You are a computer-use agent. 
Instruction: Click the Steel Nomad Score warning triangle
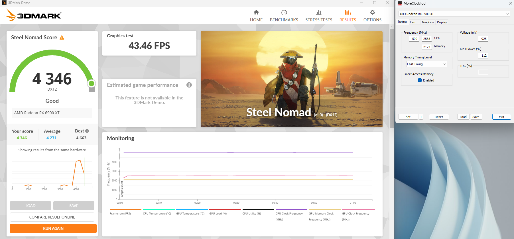point(62,38)
